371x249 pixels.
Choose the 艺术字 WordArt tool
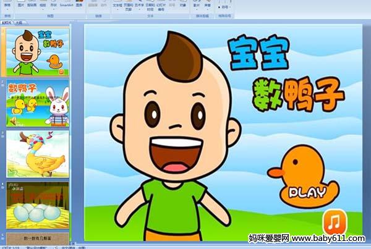pos(139,6)
